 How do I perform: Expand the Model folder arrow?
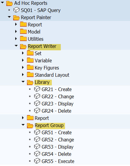[16, 31]
